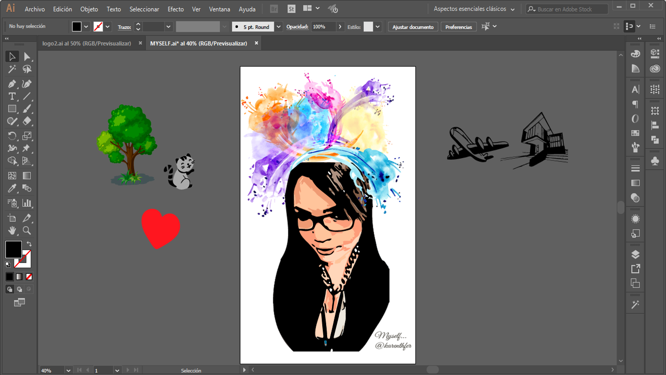Select the Shaper tool

12,121
